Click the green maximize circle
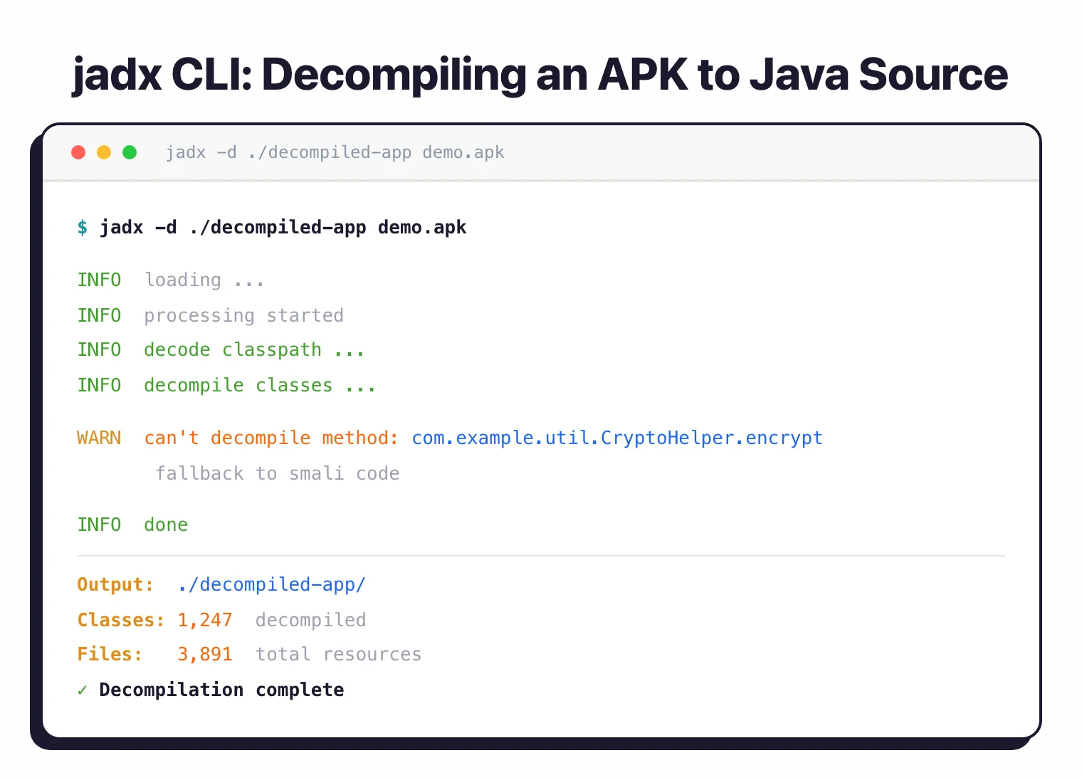Image resolution: width=1082 pixels, height=780 pixels. [130, 152]
